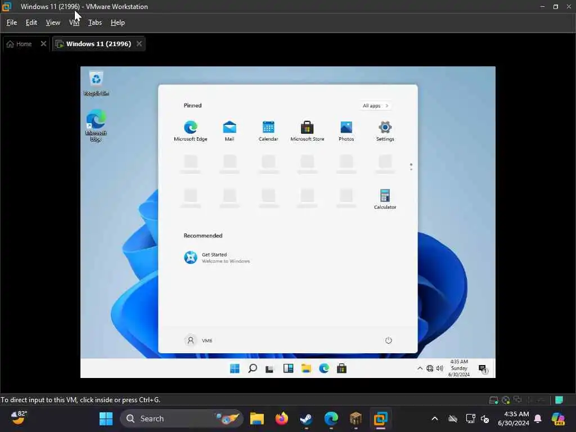Open the VM menu
The height and width of the screenshot is (432, 576).
(x=74, y=22)
